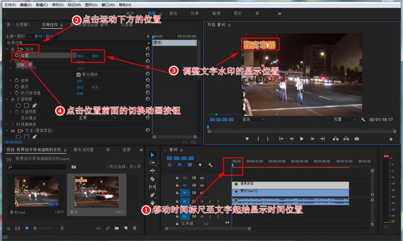Toggle visibility of 文本 text layer effect
Screen dimensions: 403x241
pyautogui.click(x=13, y=131)
